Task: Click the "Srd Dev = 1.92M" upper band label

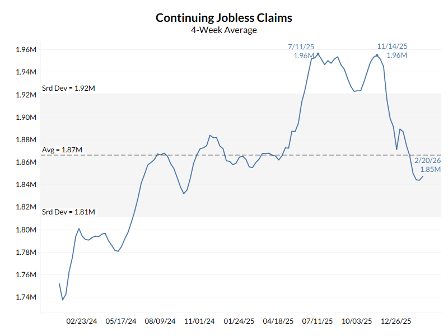Action: pyautogui.click(x=68, y=88)
